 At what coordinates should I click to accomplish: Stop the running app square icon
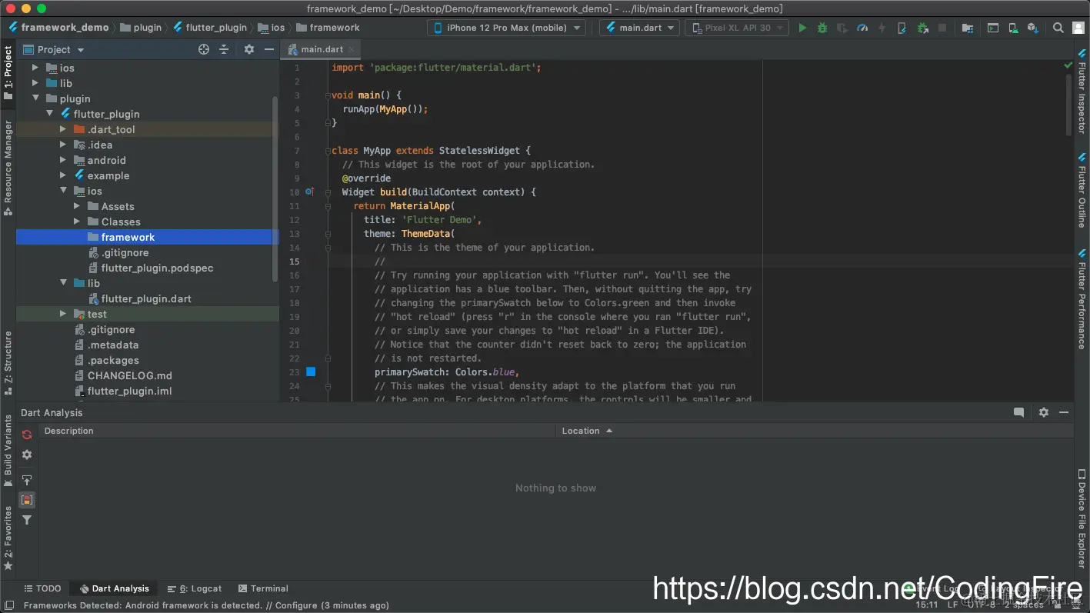coord(942,28)
